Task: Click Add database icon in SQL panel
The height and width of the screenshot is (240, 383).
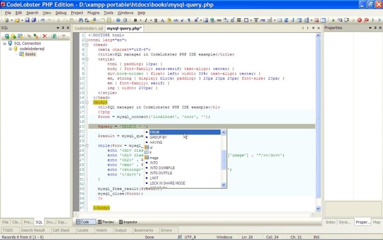Action: tap(13, 36)
